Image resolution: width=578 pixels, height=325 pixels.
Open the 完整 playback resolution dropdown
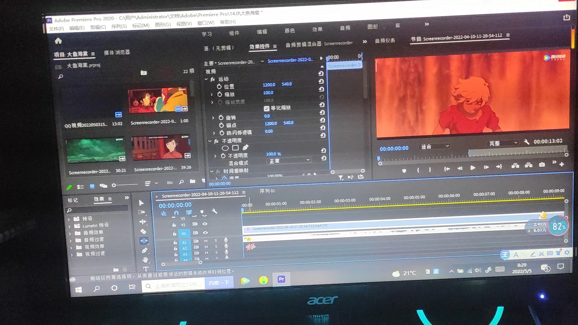click(x=503, y=143)
